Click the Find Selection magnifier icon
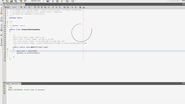Image resolution: width=185 pixels, height=104 pixels. click(35, 7)
